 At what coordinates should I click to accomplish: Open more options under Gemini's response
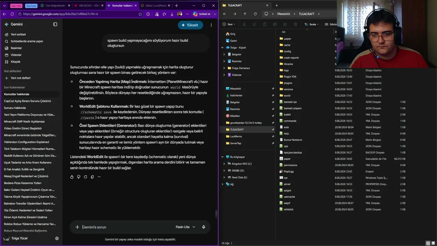point(99,177)
